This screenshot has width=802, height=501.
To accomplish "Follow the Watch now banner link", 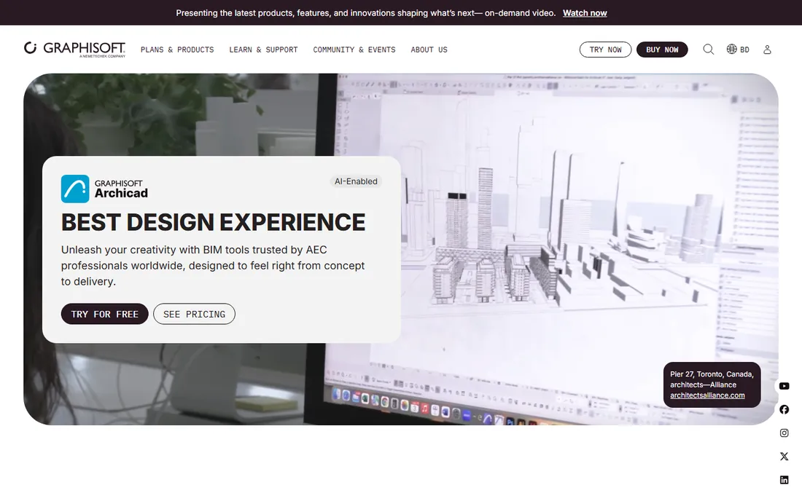I will [x=585, y=13].
